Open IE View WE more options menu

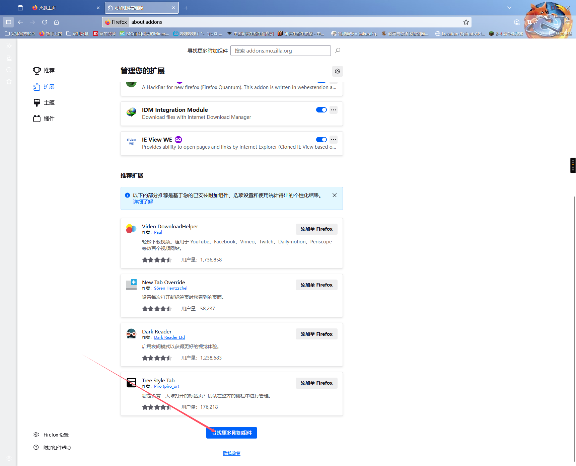tap(334, 140)
